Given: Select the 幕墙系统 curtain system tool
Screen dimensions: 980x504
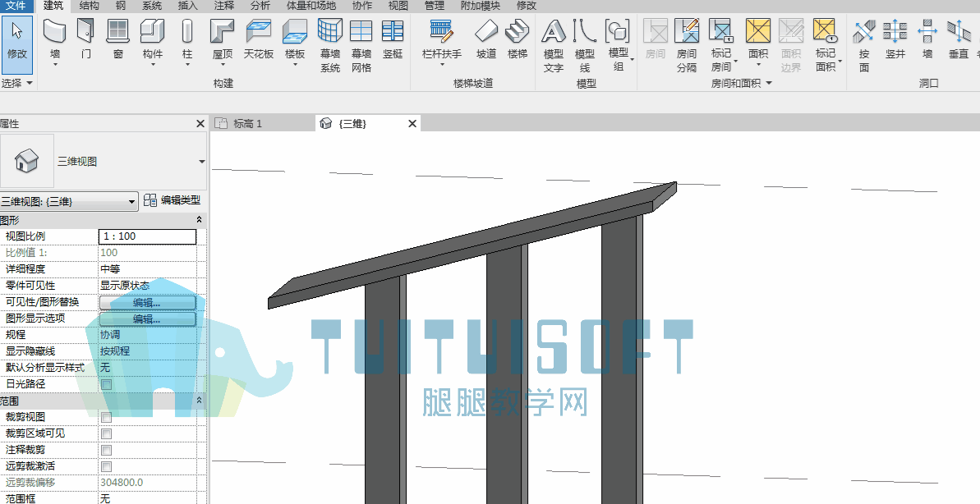Looking at the screenshot, I should click(x=330, y=45).
